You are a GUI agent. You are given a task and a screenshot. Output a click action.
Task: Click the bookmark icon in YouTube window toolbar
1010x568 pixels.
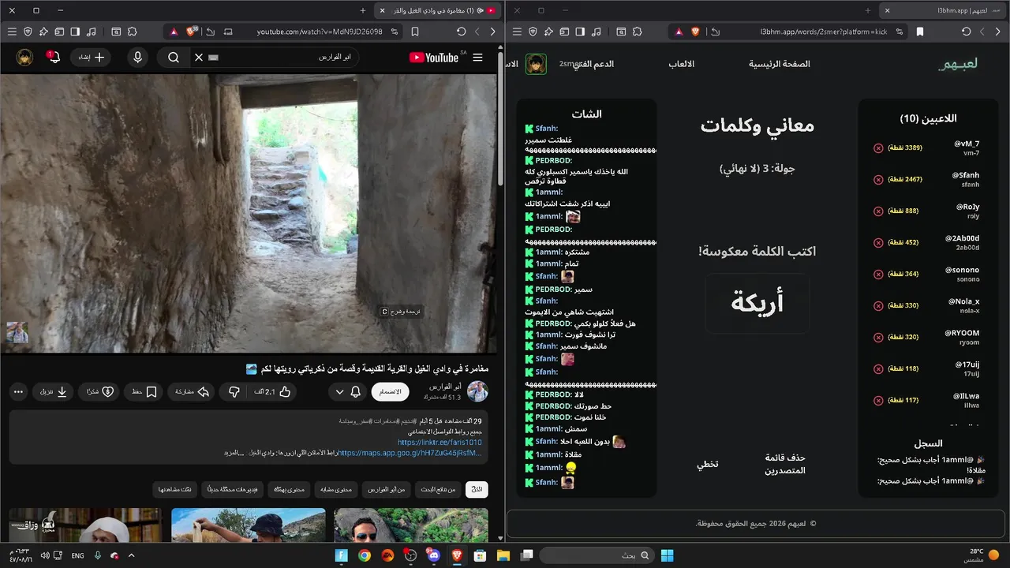(415, 32)
